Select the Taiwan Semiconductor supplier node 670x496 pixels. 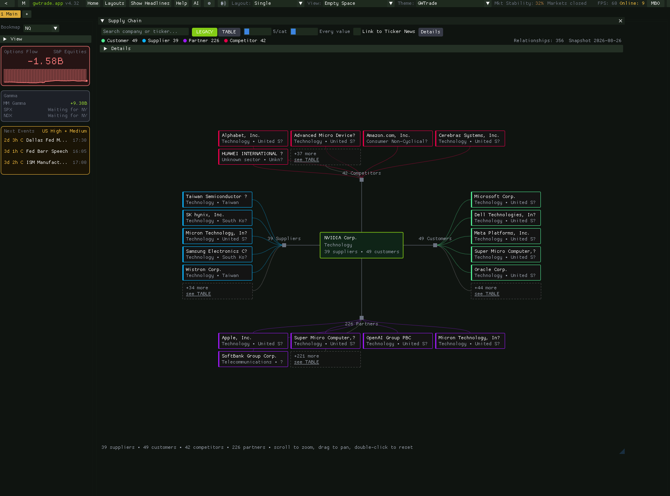(x=217, y=200)
